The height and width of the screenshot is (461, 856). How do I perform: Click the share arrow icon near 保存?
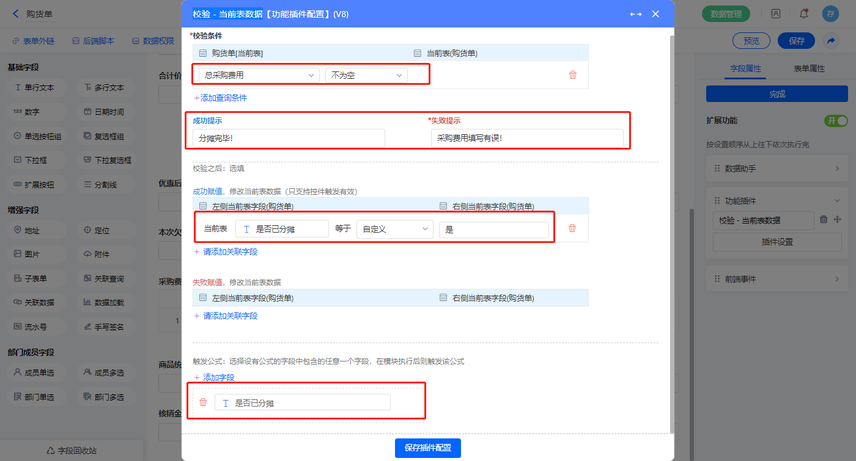click(830, 41)
